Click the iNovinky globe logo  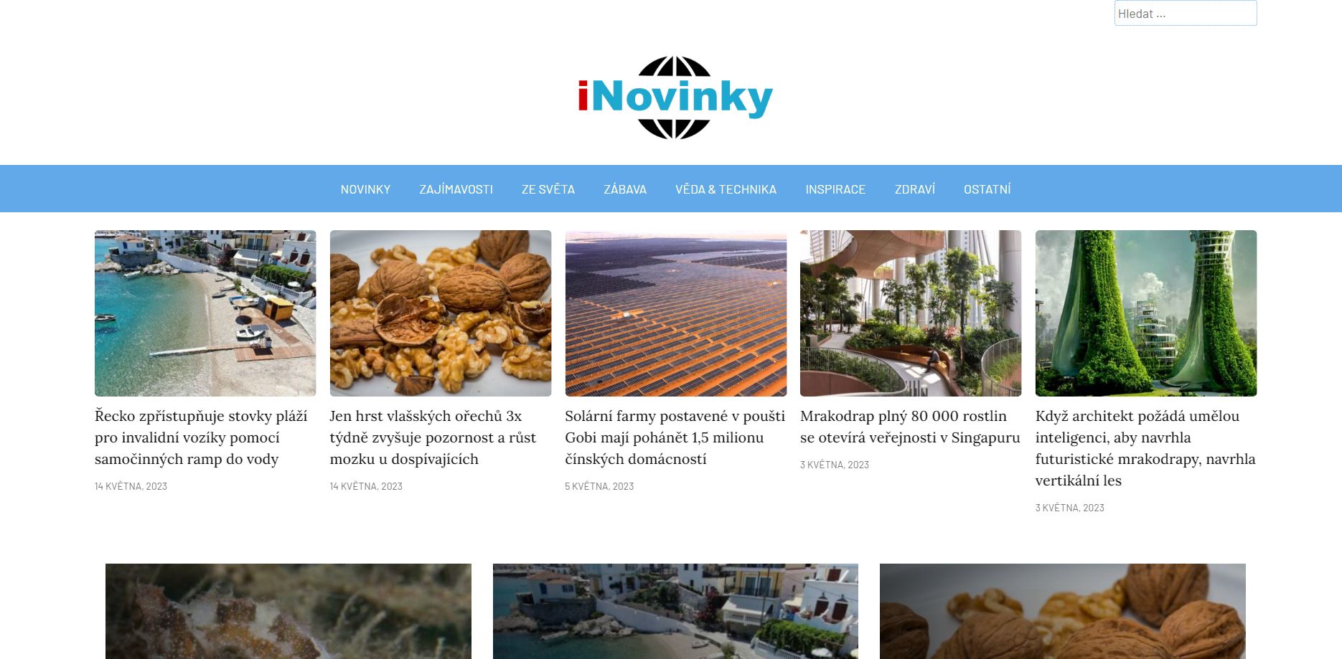pyautogui.click(x=675, y=98)
